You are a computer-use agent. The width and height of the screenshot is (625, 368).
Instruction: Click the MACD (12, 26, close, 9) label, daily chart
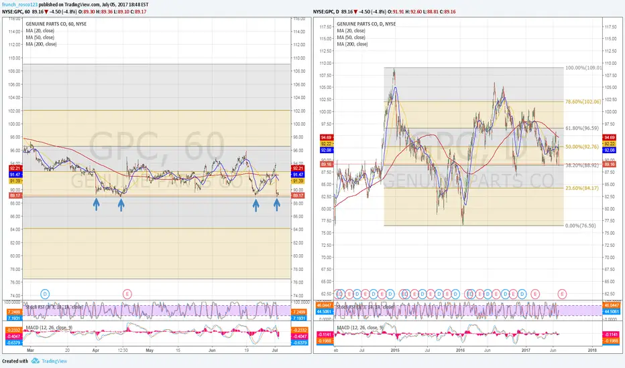[x=360, y=328]
